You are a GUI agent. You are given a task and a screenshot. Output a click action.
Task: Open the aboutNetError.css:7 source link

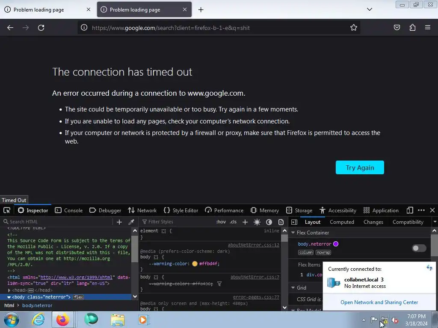[x=255, y=277]
